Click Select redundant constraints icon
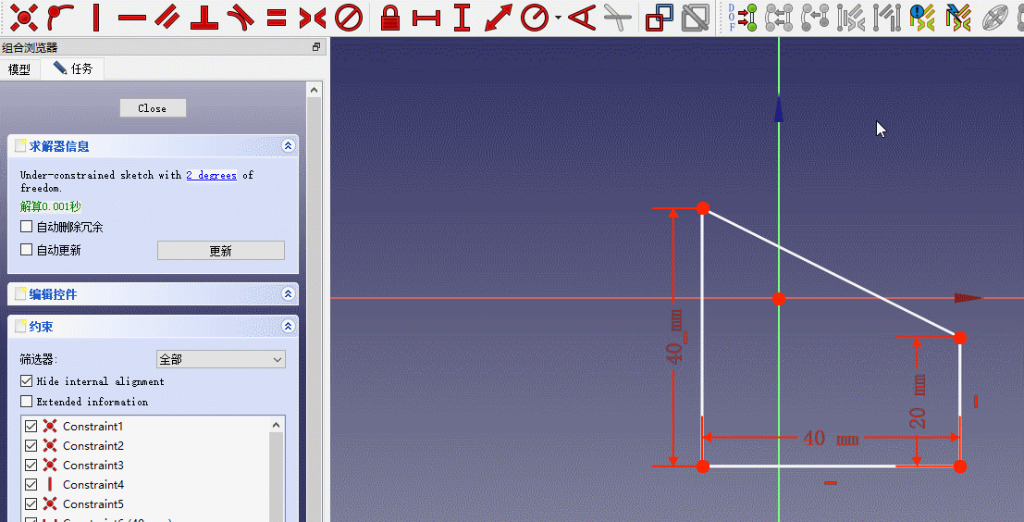This screenshot has width=1024, height=522. [923, 18]
